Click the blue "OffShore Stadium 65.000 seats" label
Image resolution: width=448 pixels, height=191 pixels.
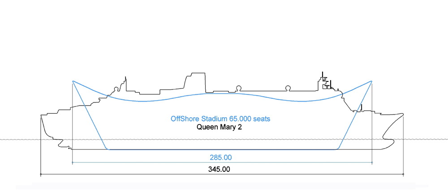point(220,119)
